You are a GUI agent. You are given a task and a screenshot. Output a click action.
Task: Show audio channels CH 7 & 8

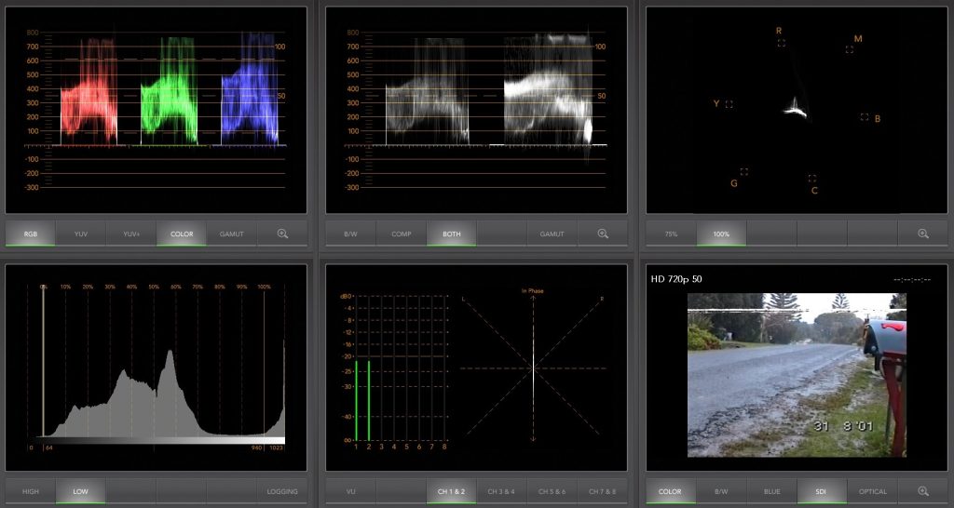click(x=603, y=491)
